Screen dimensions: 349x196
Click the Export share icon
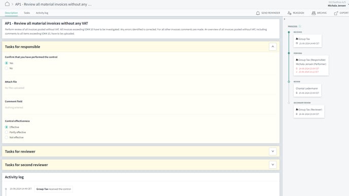click(336, 13)
